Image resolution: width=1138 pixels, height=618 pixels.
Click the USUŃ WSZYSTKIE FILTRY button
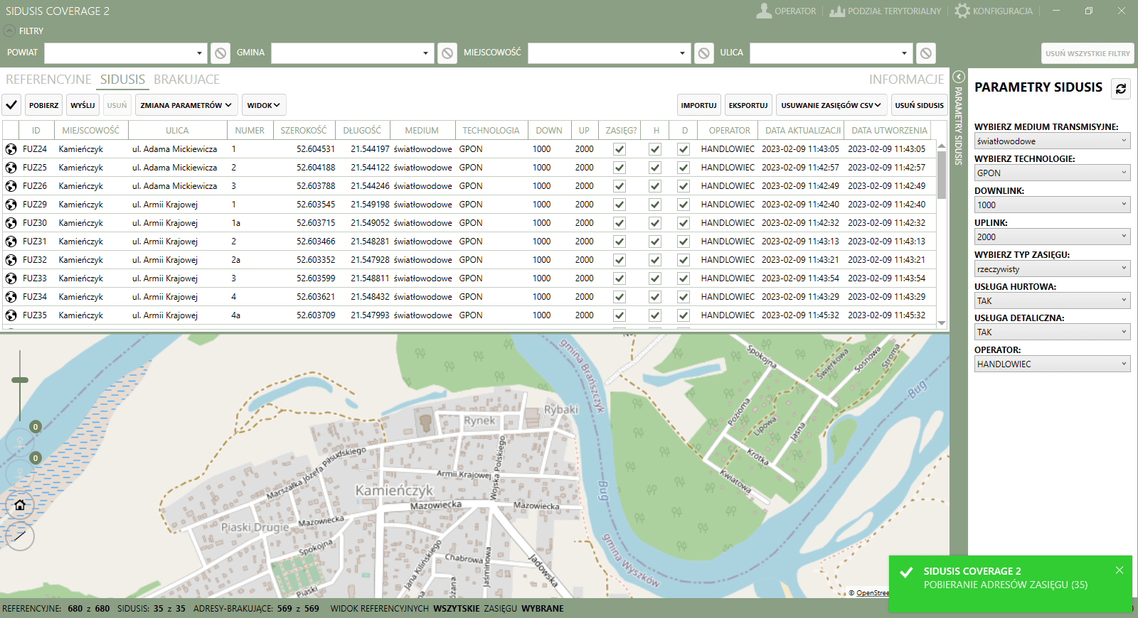coord(1088,53)
